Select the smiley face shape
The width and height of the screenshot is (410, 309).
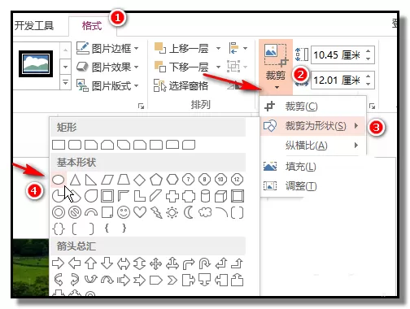124,212
